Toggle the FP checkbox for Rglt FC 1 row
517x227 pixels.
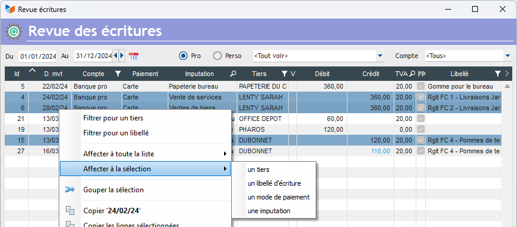coord(421,97)
